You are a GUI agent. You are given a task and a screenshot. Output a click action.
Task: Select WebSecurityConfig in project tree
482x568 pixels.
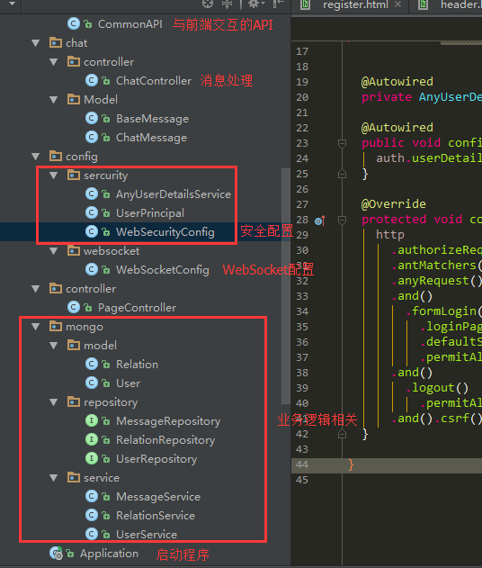coord(165,232)
